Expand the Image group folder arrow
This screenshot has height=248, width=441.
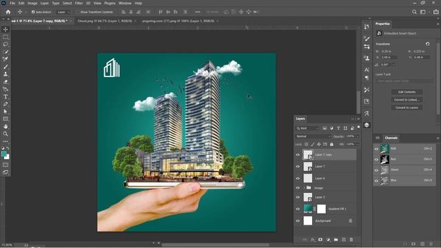pyautogui.click(x=305, y=187)
